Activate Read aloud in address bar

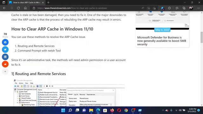143,8
